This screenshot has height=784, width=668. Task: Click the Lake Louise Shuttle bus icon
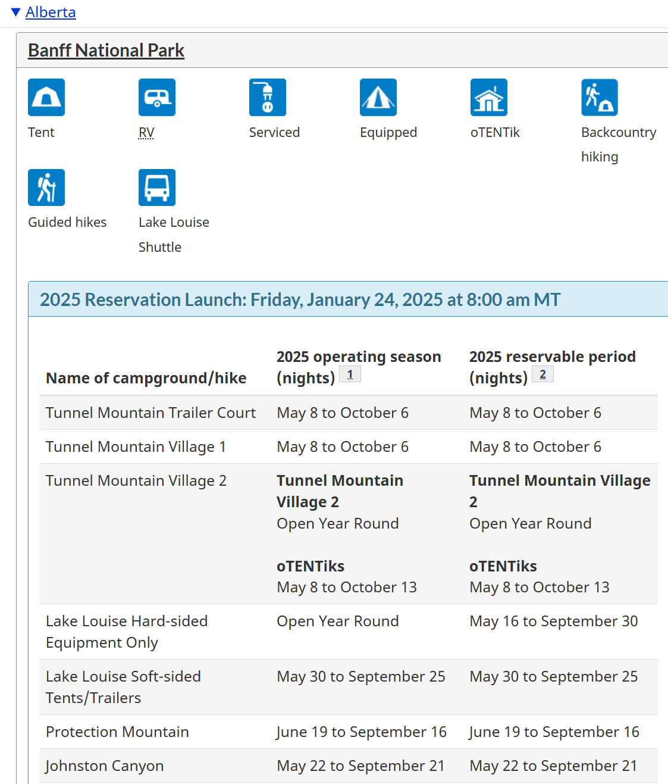point(157,188)
